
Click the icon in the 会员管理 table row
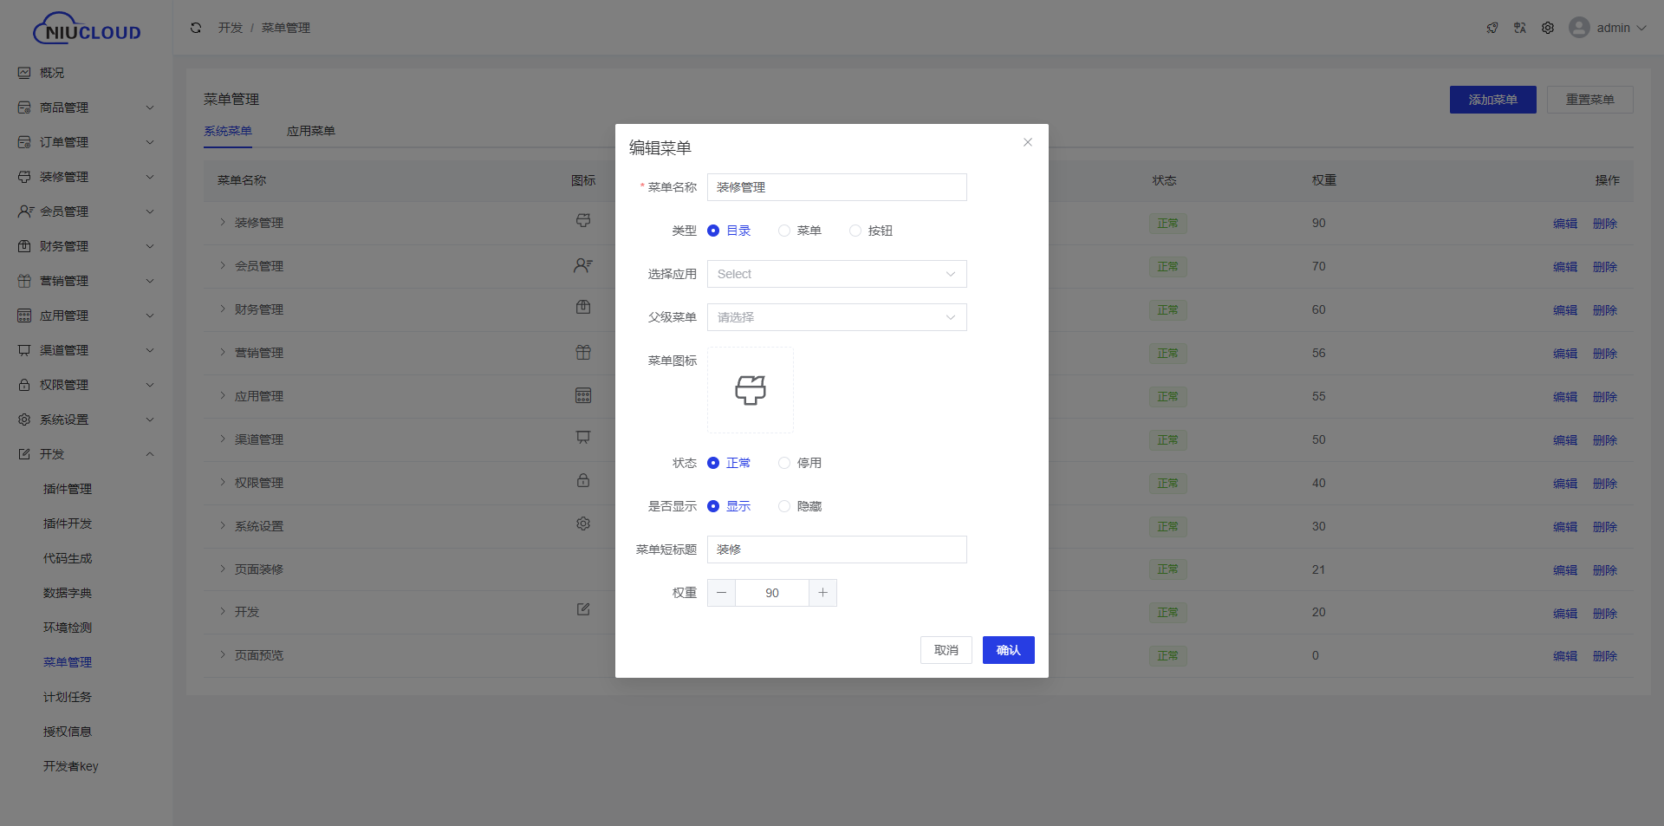tap(583, 265)
